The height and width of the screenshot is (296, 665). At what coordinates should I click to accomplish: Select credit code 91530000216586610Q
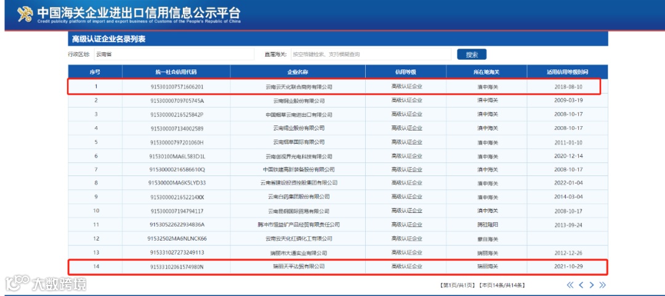pos(177,170)
